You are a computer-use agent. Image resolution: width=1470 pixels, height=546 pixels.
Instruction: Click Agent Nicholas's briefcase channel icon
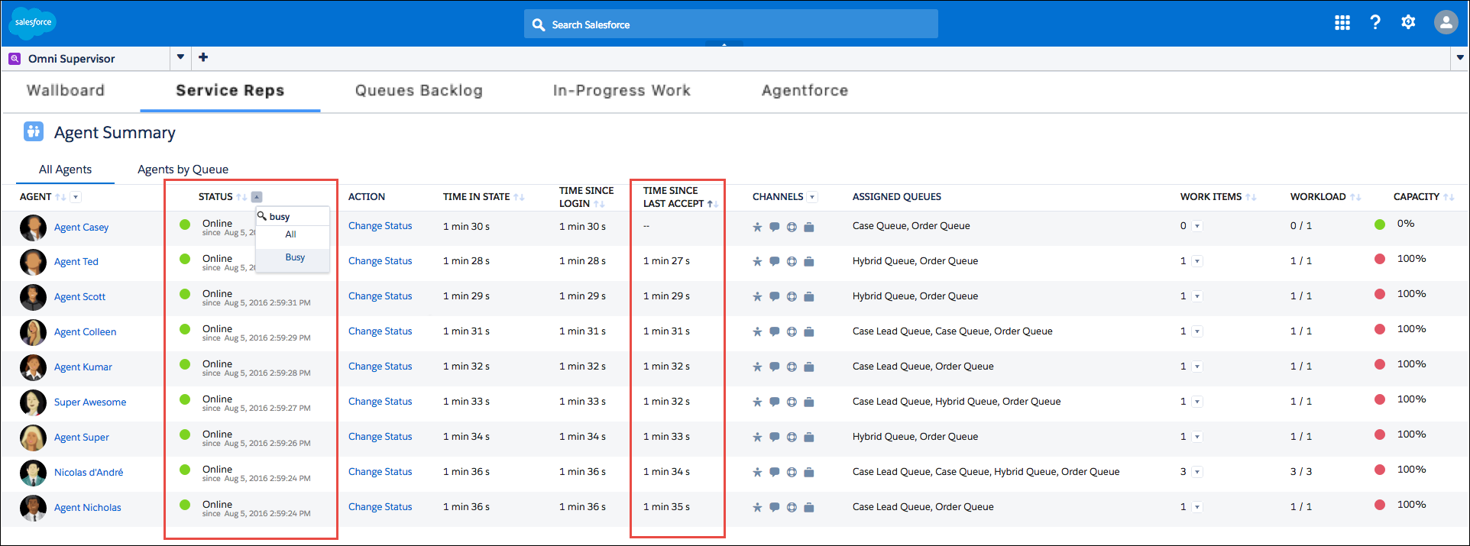coord(809,508)
